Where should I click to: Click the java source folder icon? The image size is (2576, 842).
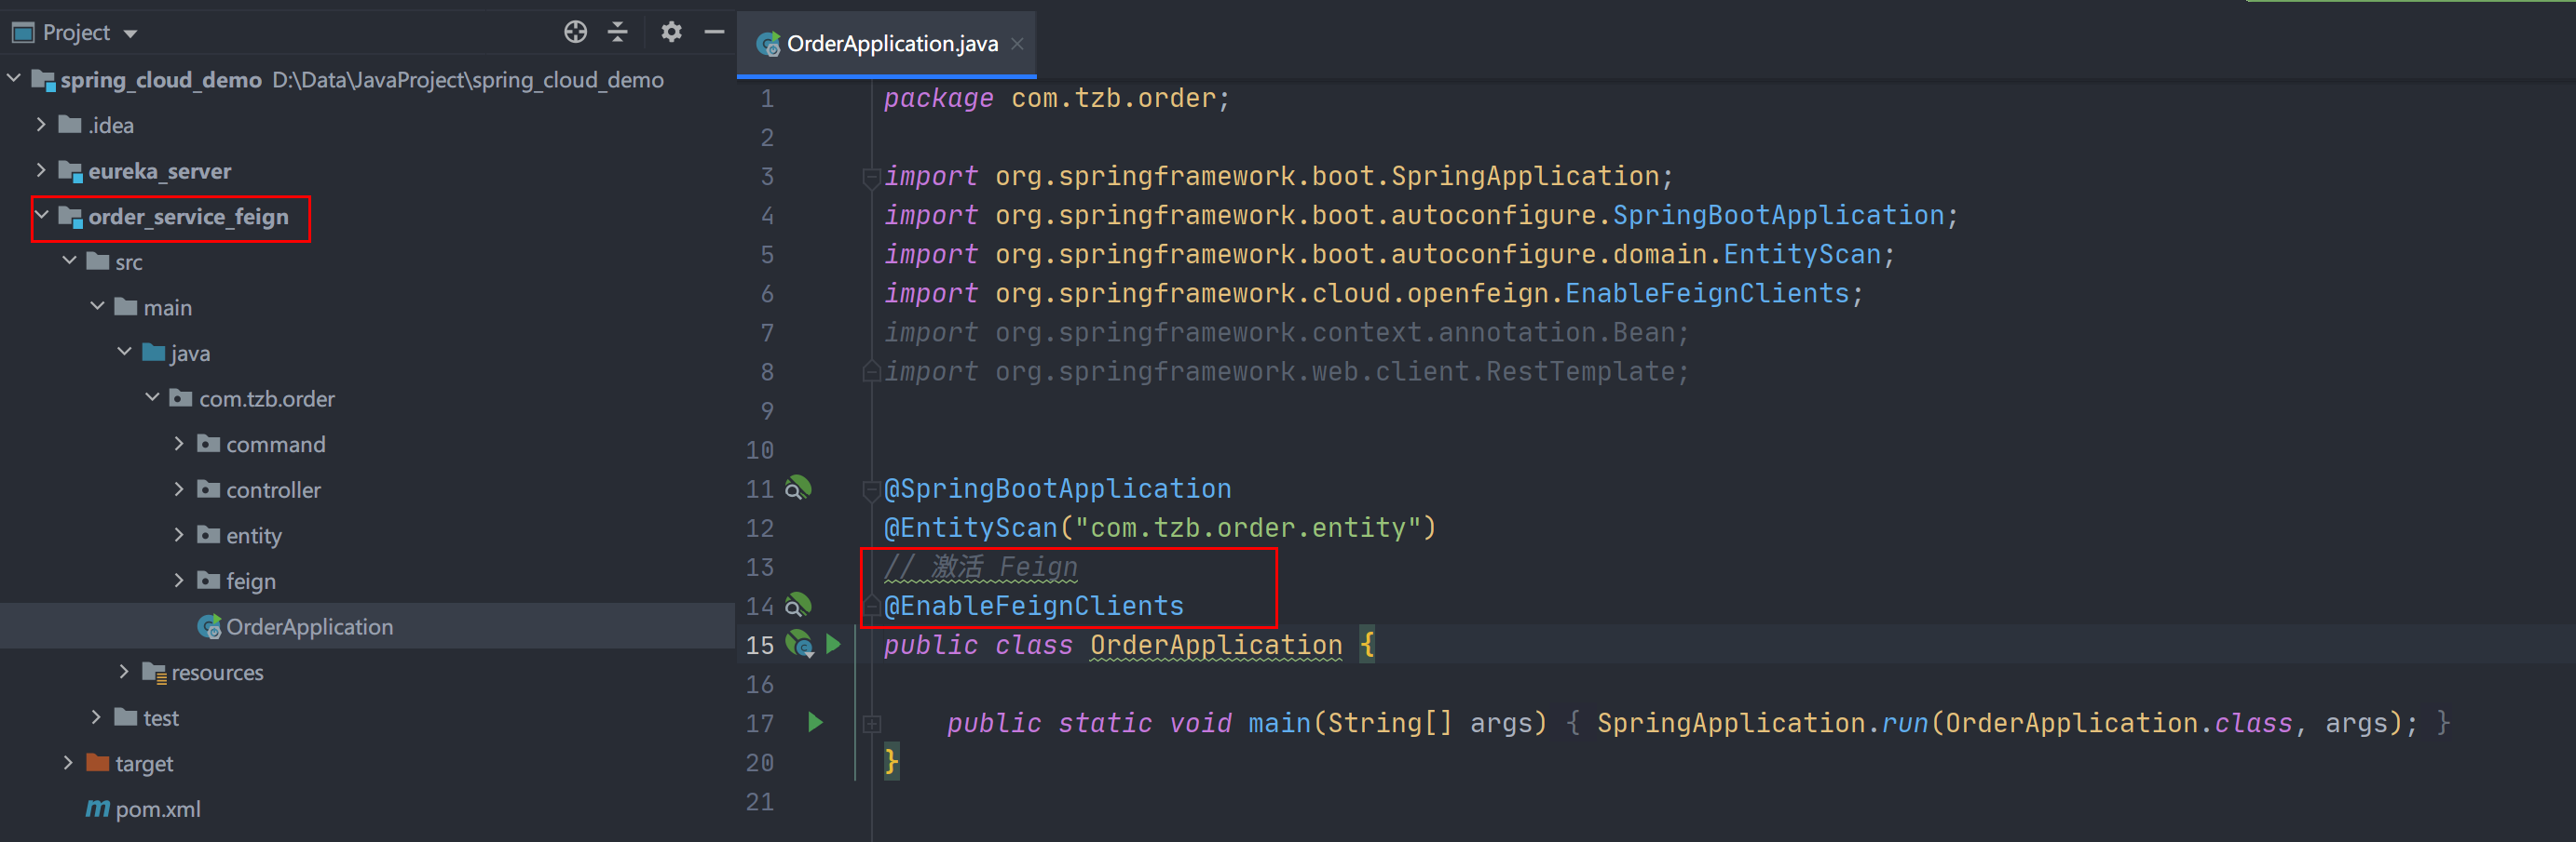coord(153,353)
